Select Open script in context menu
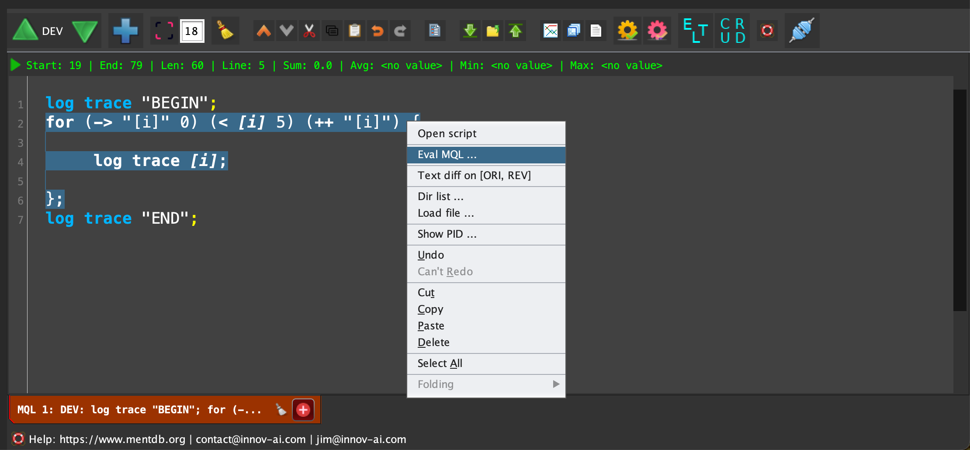 click(486, 134)
